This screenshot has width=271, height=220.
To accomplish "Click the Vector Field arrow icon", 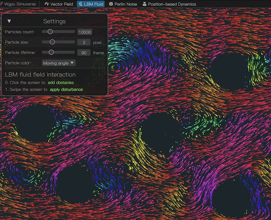I will [x=47, y=4].
